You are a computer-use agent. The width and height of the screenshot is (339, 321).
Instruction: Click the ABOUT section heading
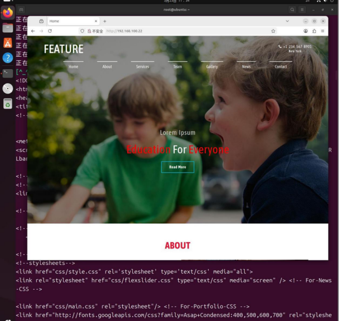click(x=178, y=246)
